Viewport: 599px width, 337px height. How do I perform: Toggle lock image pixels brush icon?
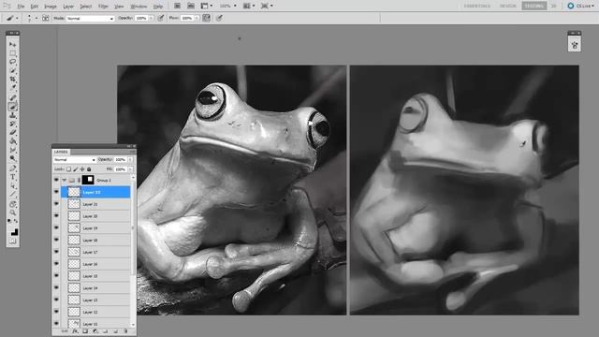pos(75,168)
